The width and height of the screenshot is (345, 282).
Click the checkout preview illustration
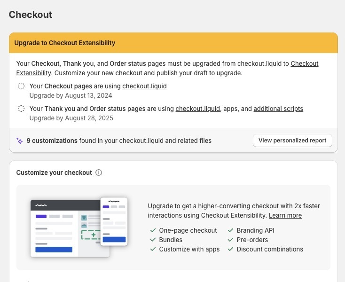79,227
